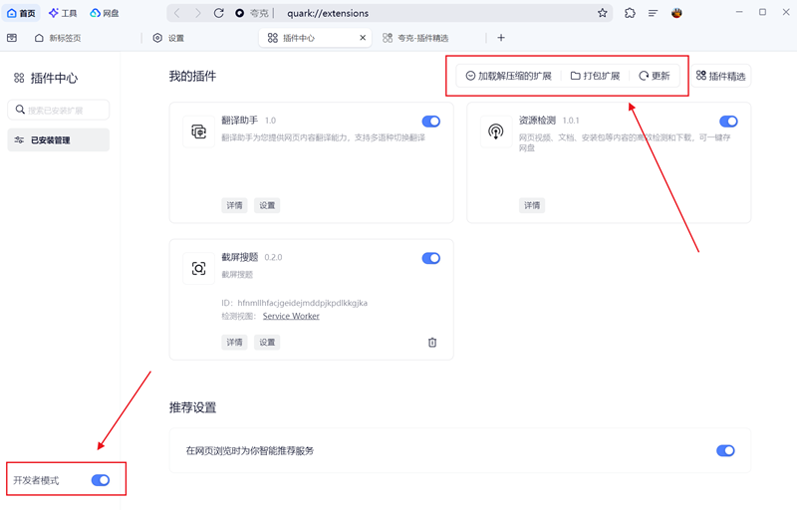
Task: Open the extensions puzzle icon in toolbar
Action: pos(630,13)
